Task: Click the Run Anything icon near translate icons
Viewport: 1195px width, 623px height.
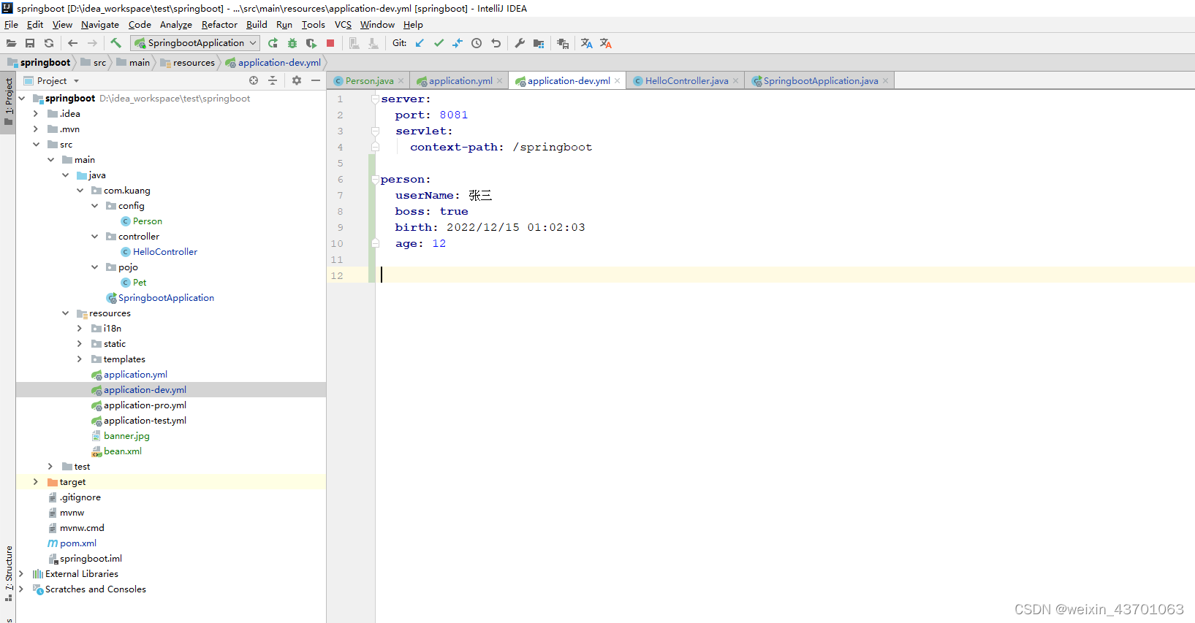Action: 563,43
